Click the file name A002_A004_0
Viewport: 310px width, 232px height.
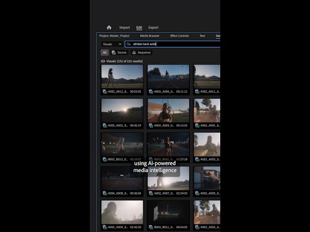coord(118,227)
